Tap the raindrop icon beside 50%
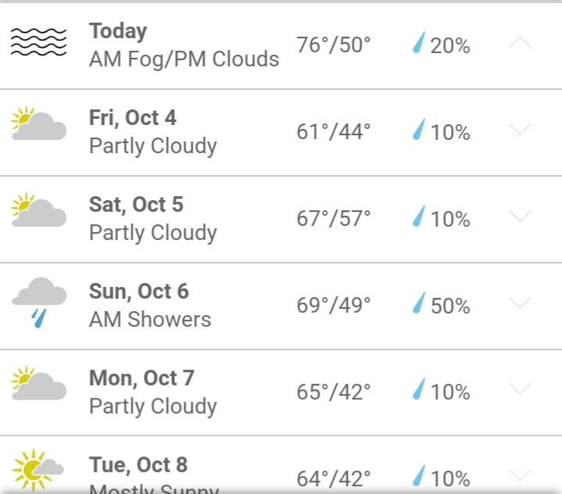 click(x=419, y=302)
